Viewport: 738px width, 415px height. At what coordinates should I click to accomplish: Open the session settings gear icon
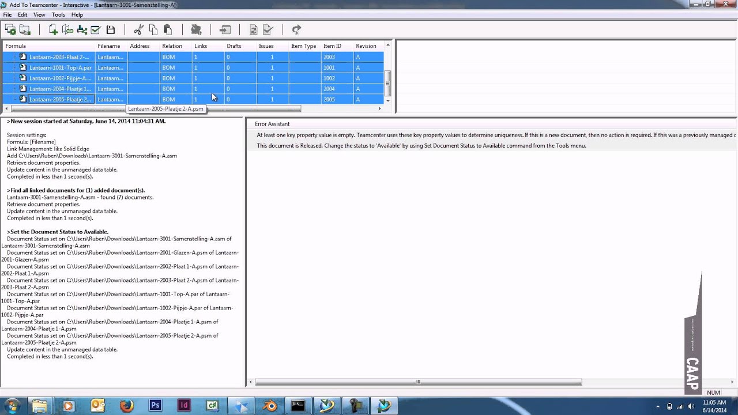tap(10, 29)
